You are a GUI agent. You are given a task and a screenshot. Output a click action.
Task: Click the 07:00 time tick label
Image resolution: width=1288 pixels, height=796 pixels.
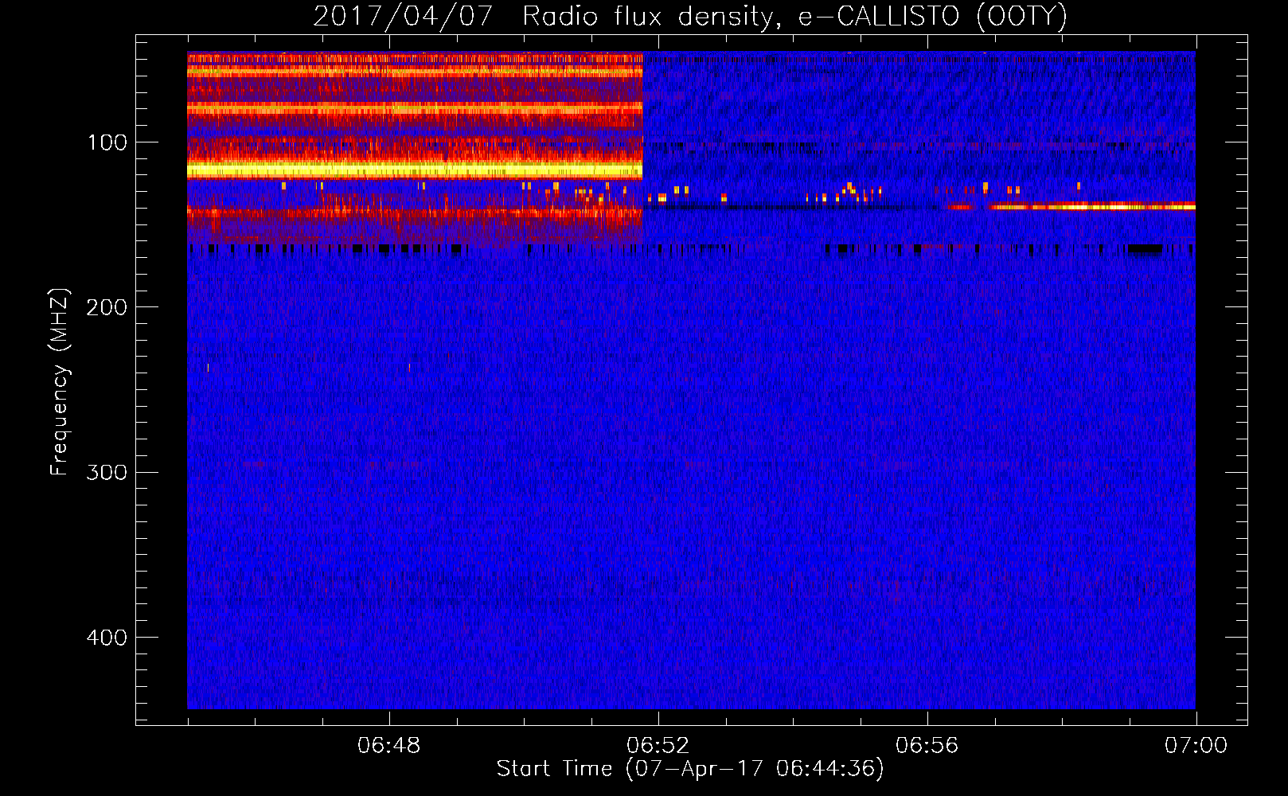(x=1196, y=746)
